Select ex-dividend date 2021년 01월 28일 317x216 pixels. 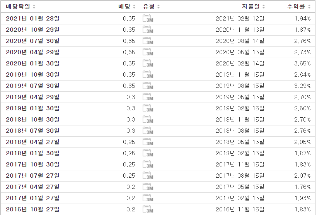click(x=32, y=19)
